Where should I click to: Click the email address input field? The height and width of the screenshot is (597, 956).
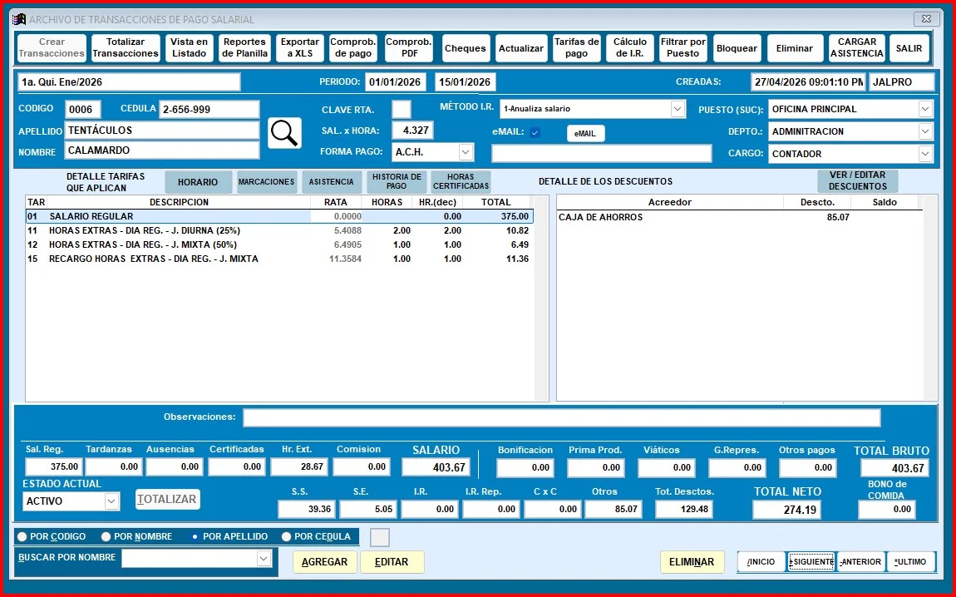(602, 154)
